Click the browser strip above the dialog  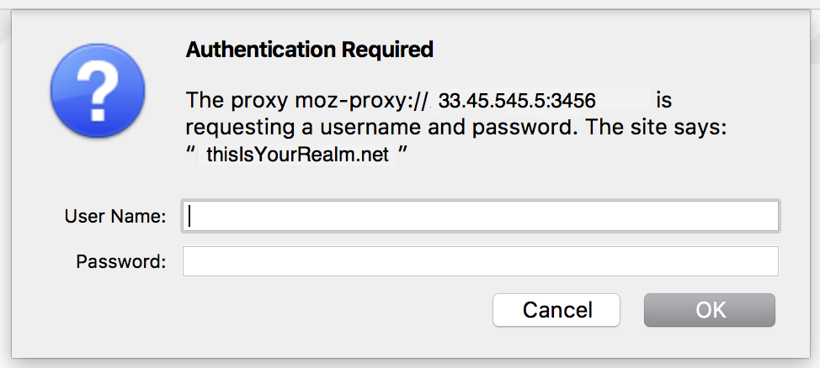pos(410,4)
